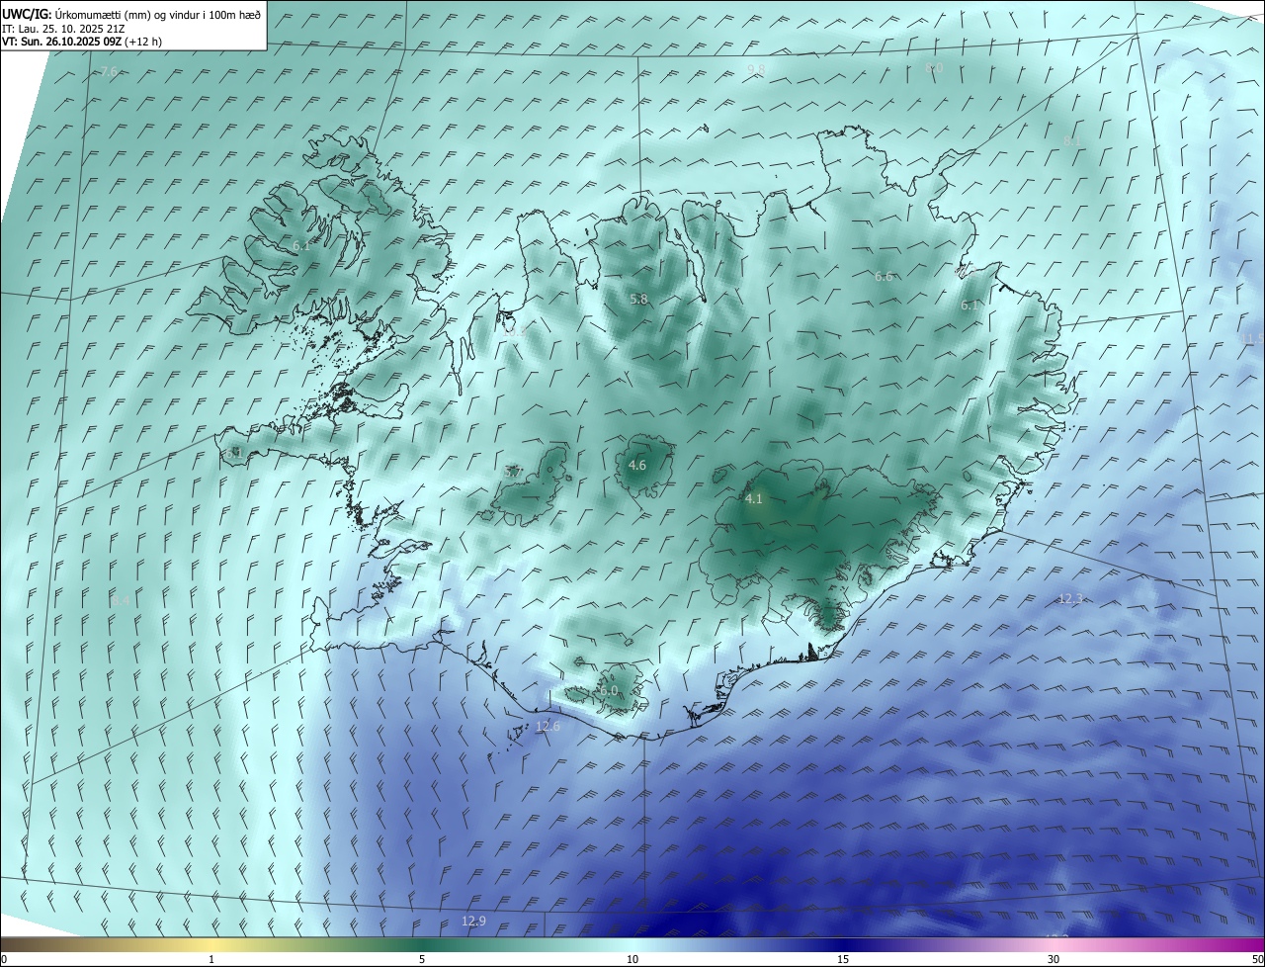Click the 50 tick label on the color scale
Image resolution: width=1265 pixels, height=967 pixels.
point(1257,959)
